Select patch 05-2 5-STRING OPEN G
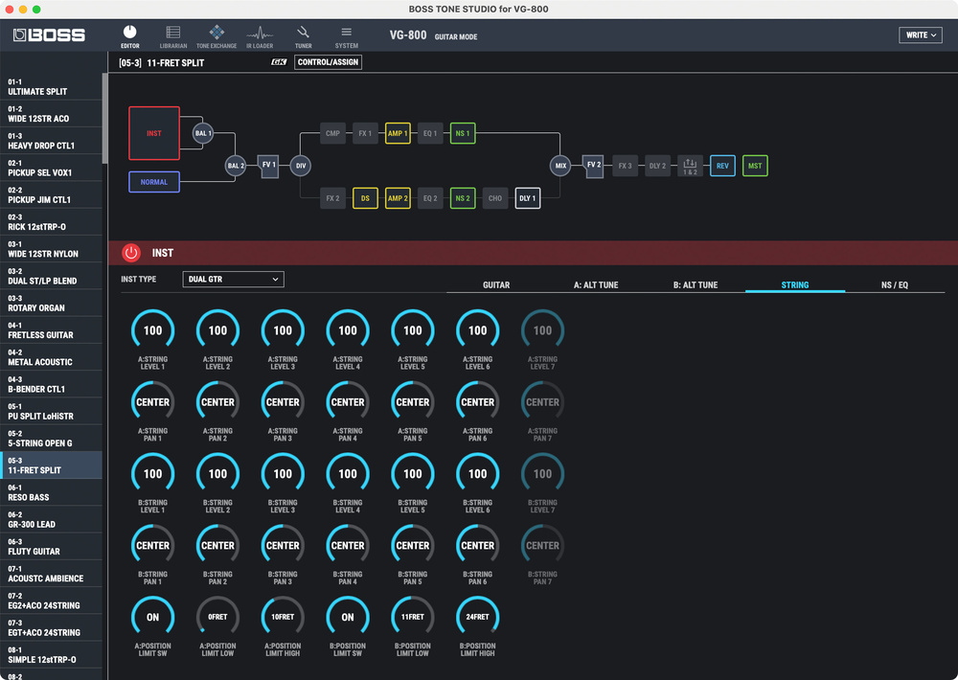The width and height of the screenshot is (958, 680). (x=52, y=438)
